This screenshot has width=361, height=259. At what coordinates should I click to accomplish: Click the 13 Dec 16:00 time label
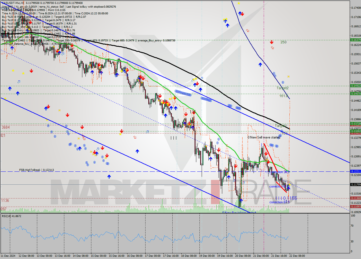pos(63,256)
